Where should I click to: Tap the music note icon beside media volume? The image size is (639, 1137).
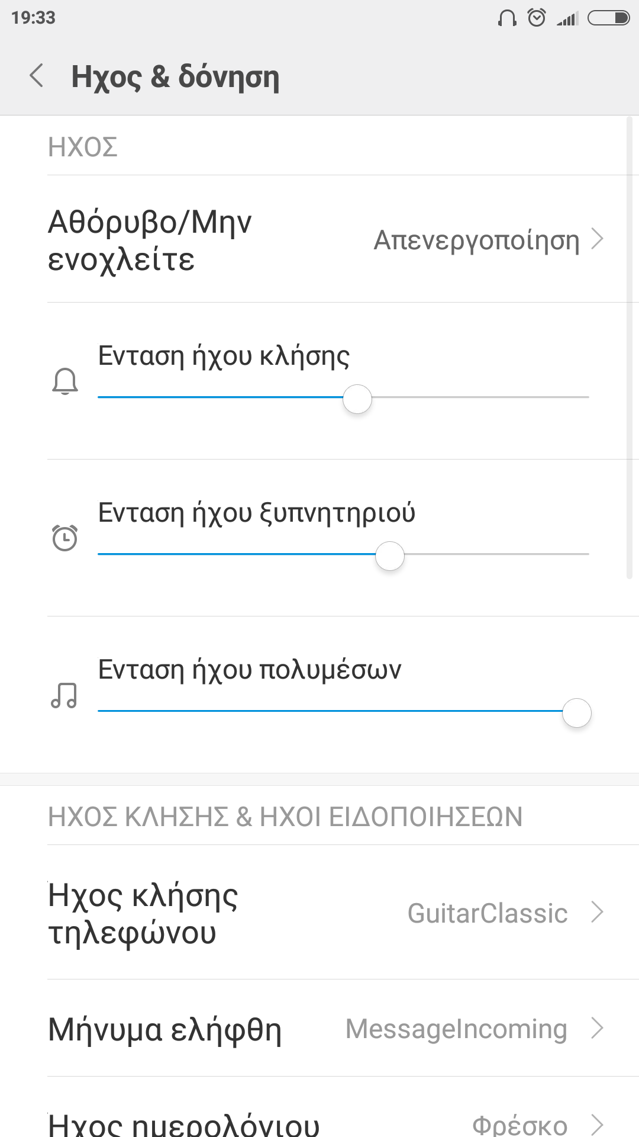click(64, 695)
